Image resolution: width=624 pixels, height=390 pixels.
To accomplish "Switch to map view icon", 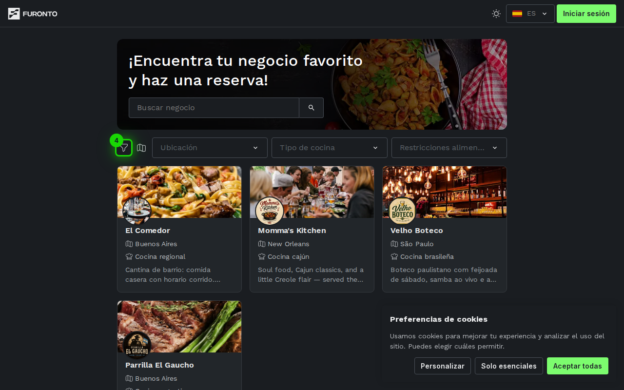I will tap(141, 148).
